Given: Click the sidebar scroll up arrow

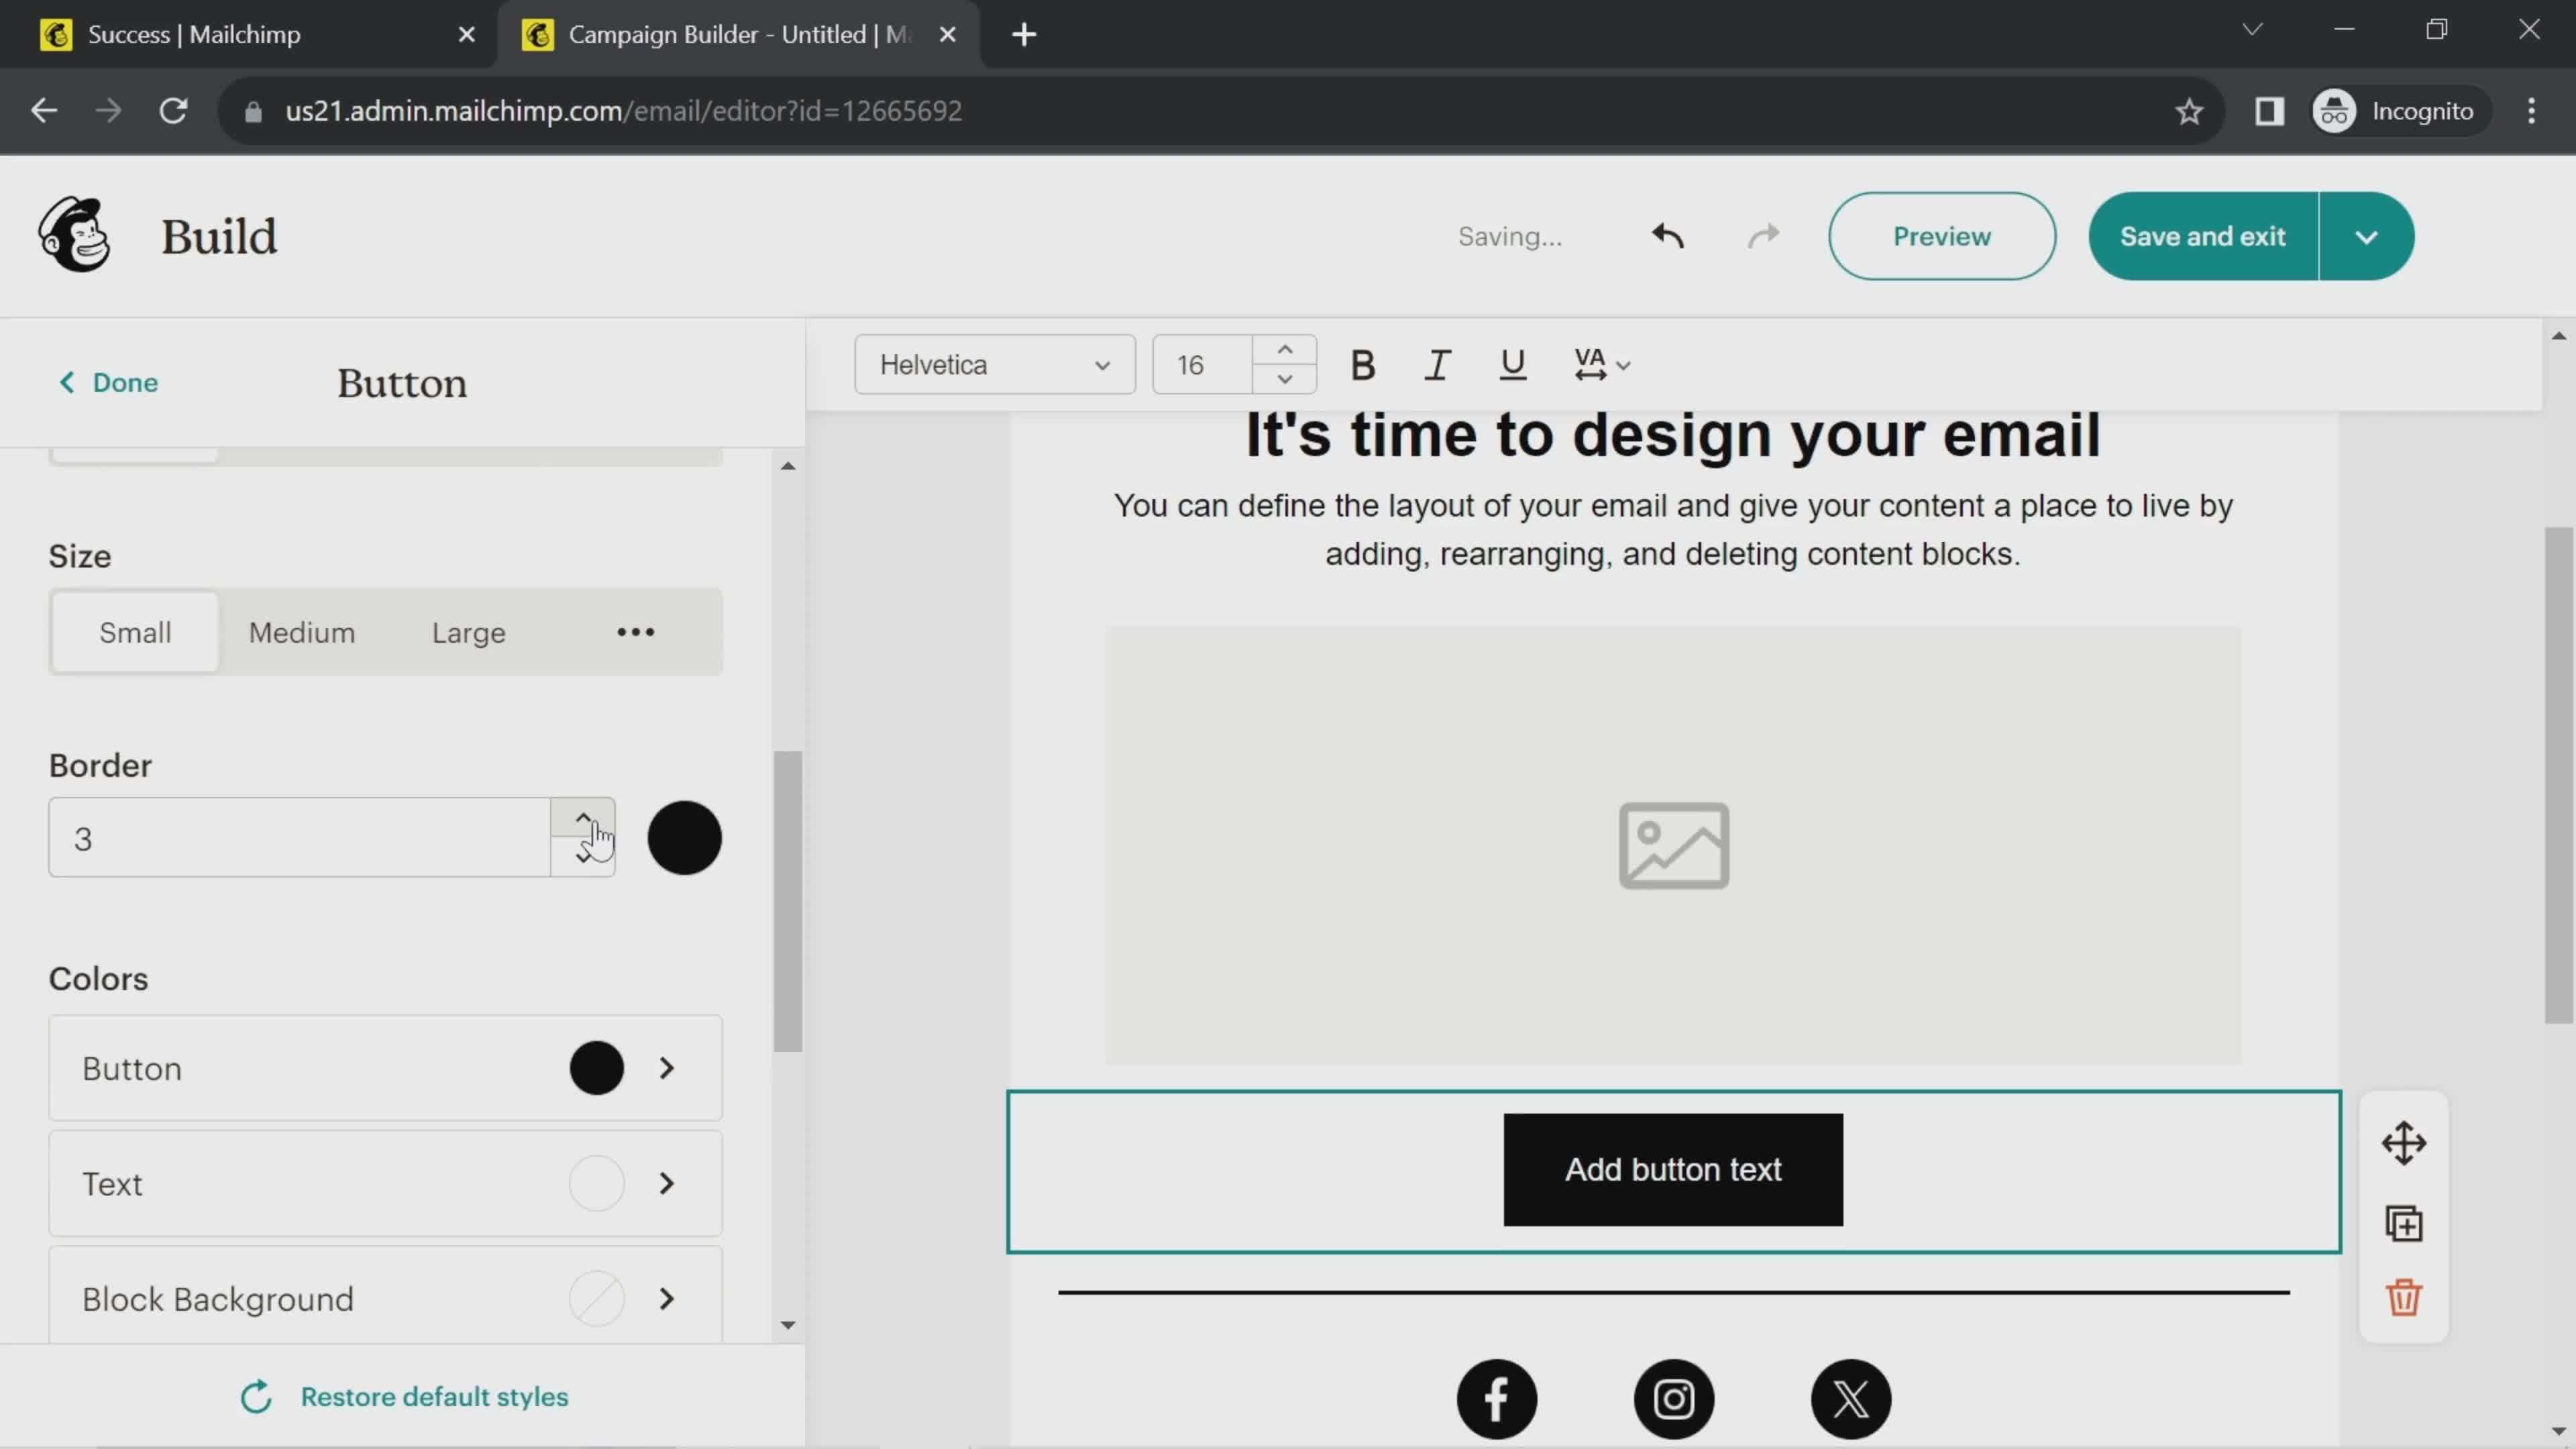Looking at the screenshot, I should (788, 466).
